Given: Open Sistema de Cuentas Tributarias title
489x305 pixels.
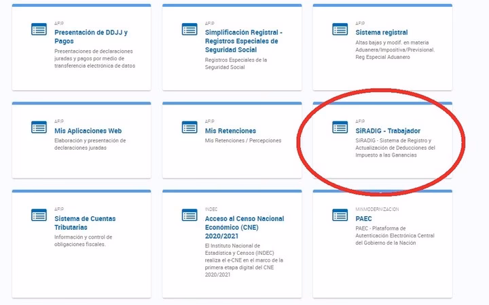Looking at the screenshot, I should pos(85,223).
